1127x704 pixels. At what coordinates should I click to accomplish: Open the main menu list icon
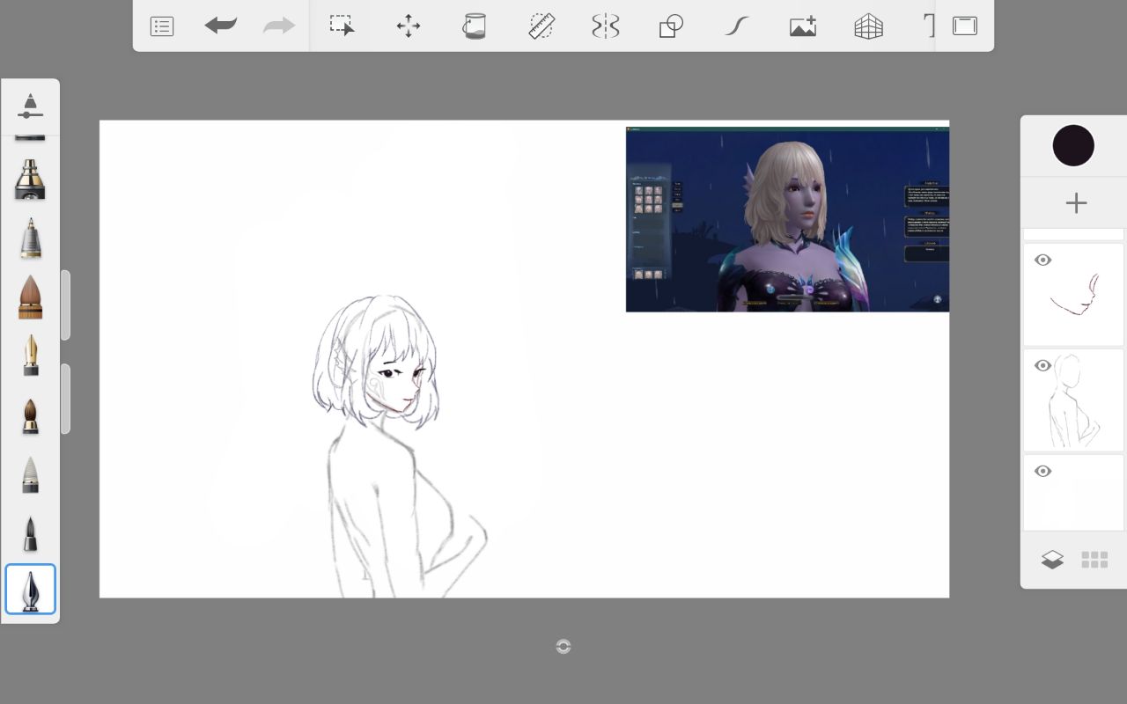pos(162,26)
